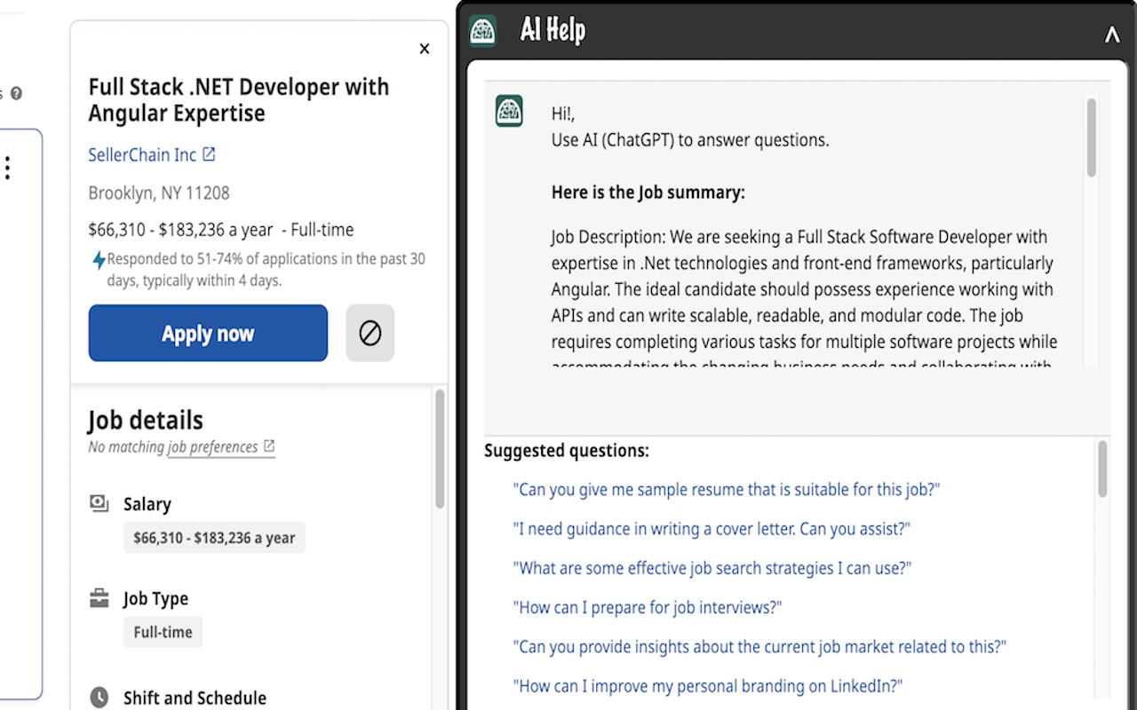Viewport: 1137px width, 710px height.
Task: Select the prepare for job interviews question
Action: [x=648, y=607]
